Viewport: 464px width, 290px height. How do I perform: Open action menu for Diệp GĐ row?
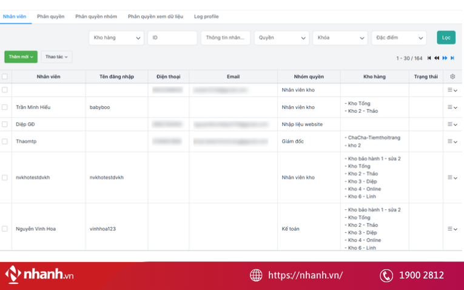(x=452, y=124)
